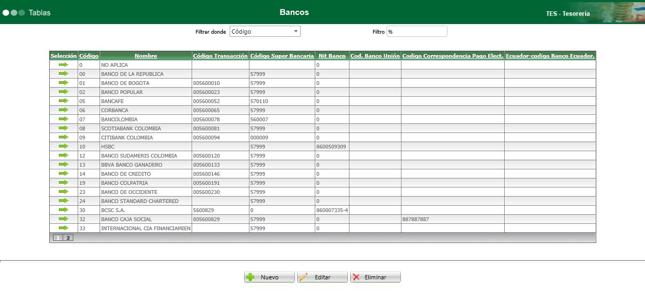This screenshot has width=645, height=297.
Task: Sort table by Código column header
Action: click(x=89, y=56)
